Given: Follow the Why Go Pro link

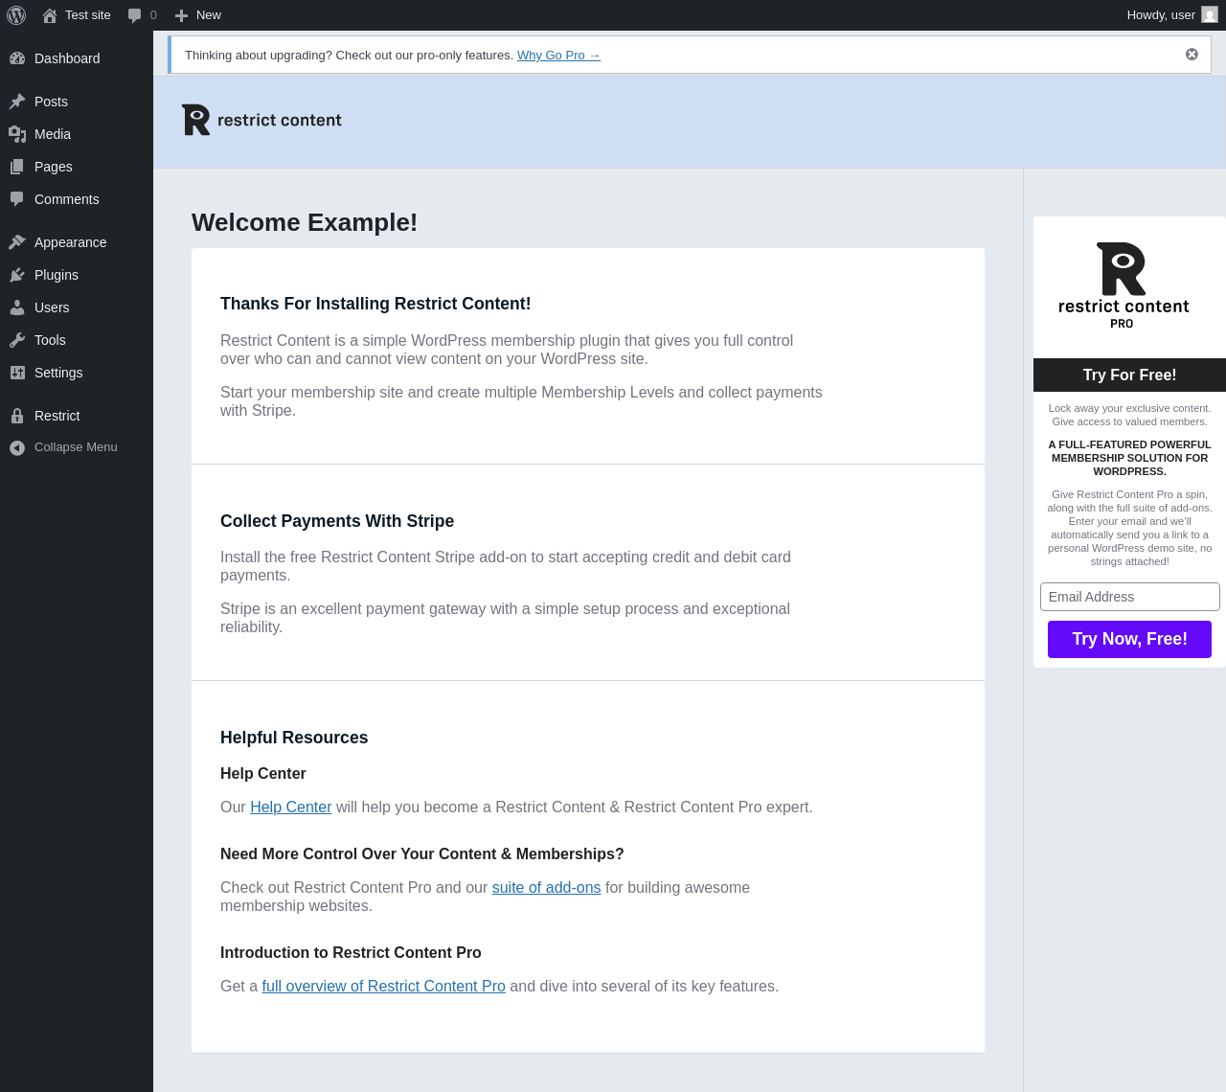Looking at the screenshot, I should click(x=558, y=56).
